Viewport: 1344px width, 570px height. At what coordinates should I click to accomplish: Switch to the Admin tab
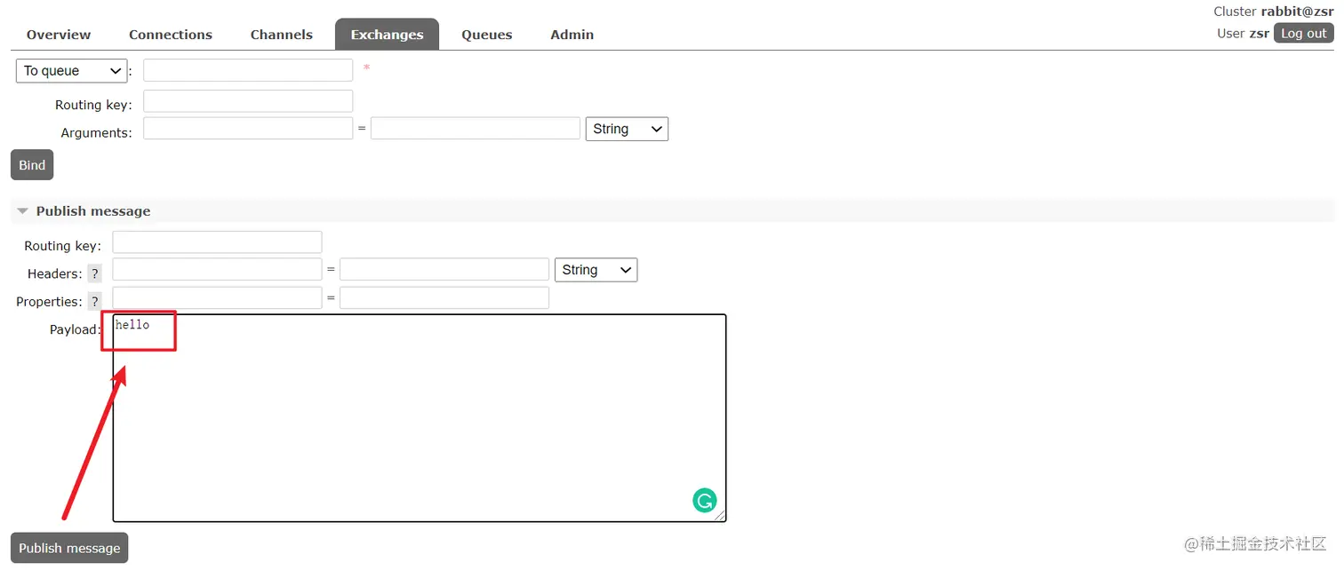tap(572, 35)
